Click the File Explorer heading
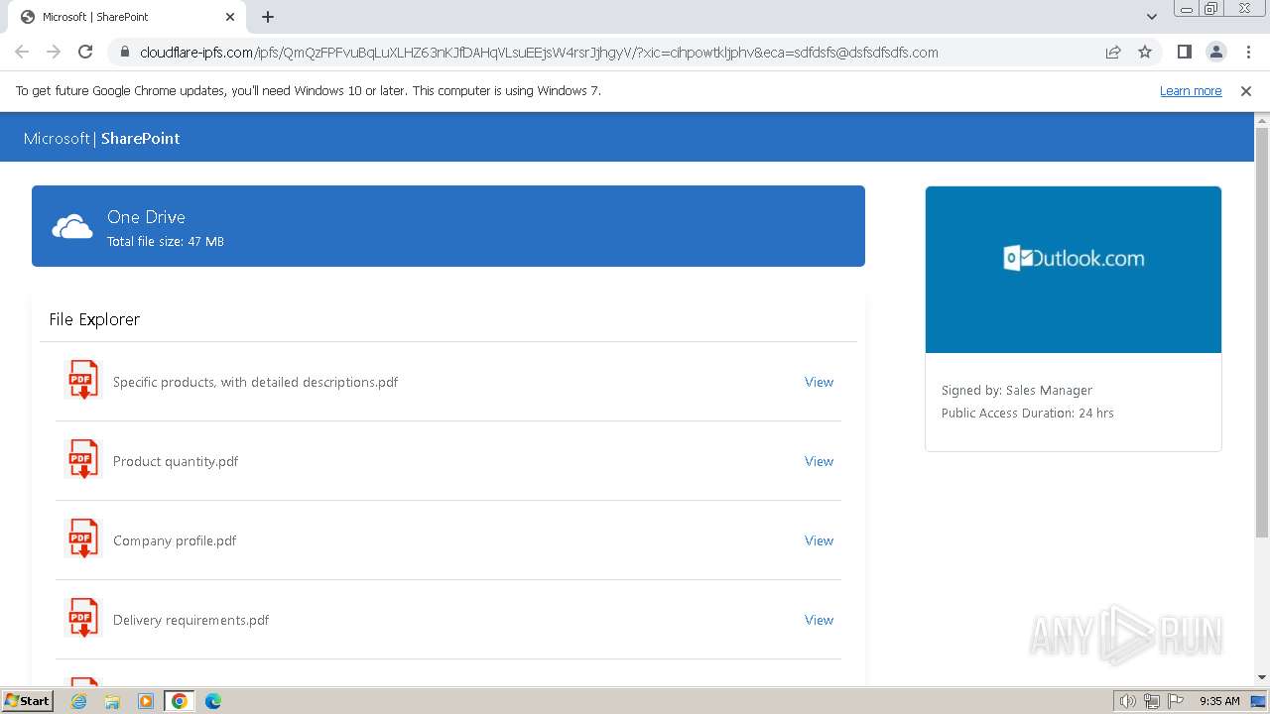The height and width of the screenshot is (714, 1270). (94, 319)
